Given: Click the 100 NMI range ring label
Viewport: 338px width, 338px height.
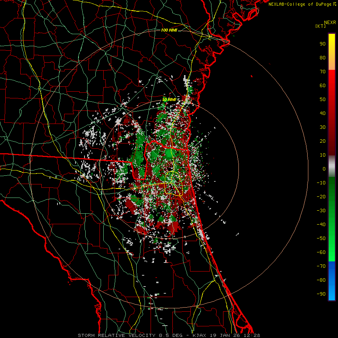Looking at the screenshot, I should [x=169, y=30].
